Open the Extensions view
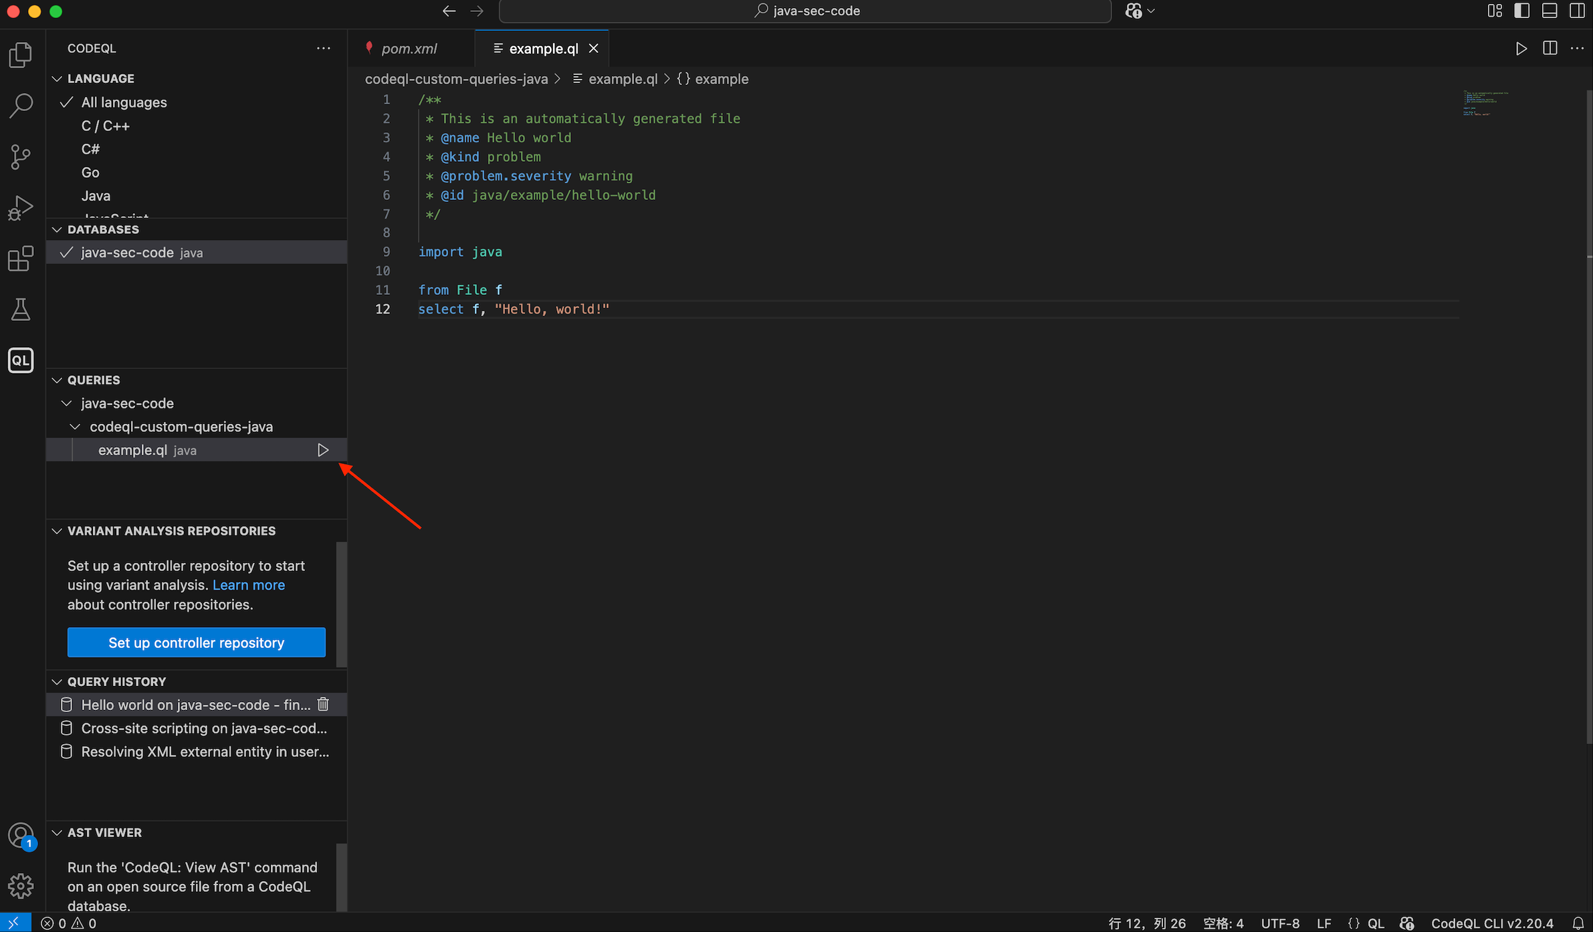The image size is (1593, 932). tap(21, 259)
